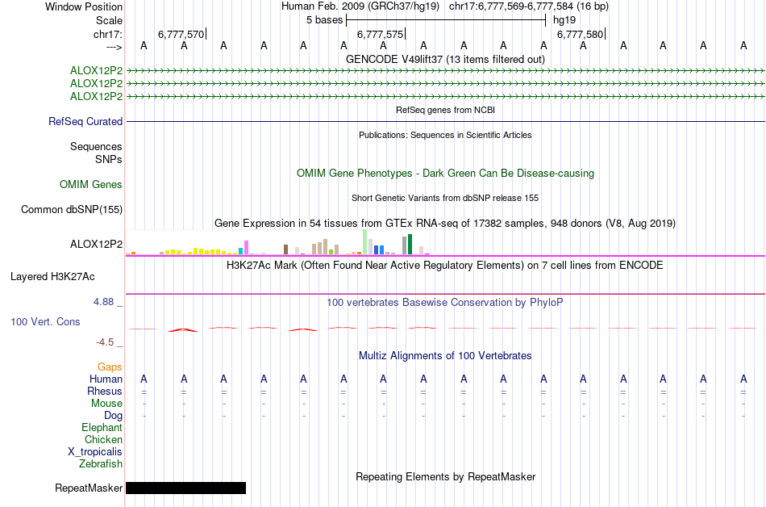The height and width of the screenshot is (507, 766).
Task: Click the SNPs track label
Action: (109, 159)
